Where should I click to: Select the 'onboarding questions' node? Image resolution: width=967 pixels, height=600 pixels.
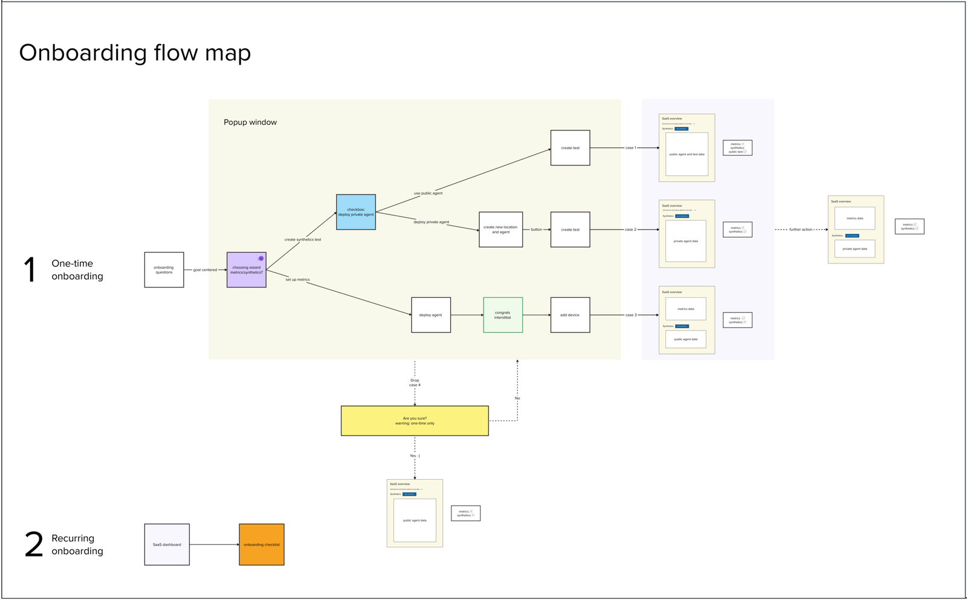(164, 269)
